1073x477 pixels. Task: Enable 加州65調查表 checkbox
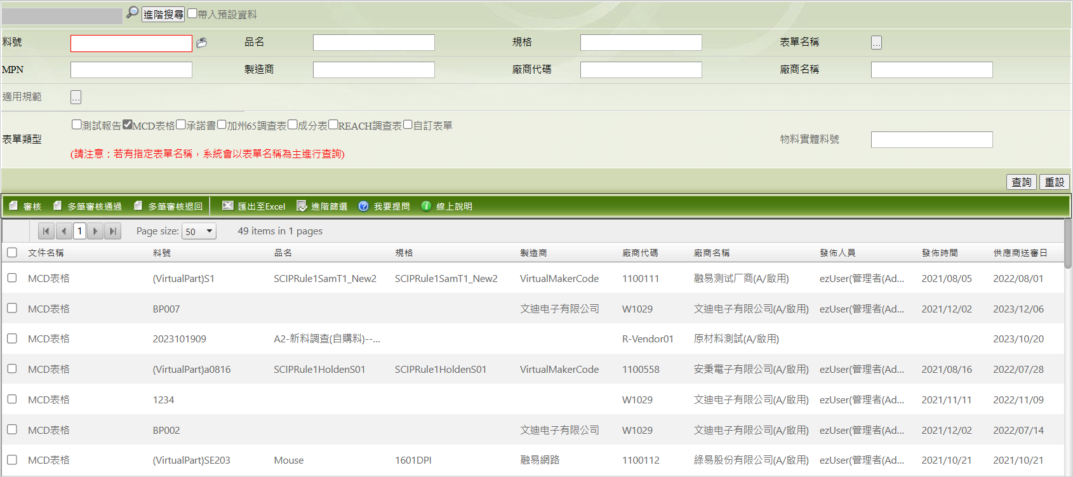coord(222,124)
